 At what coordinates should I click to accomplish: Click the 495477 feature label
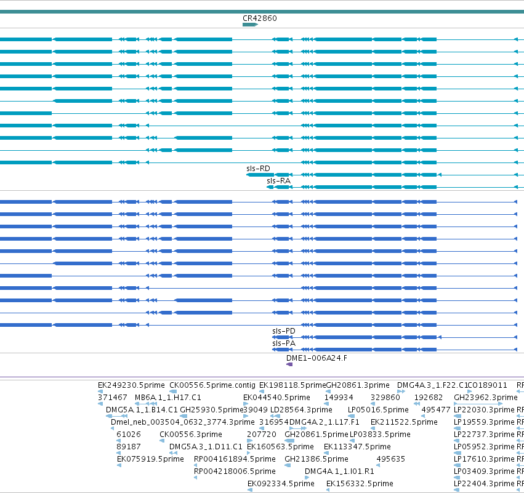pos(436,410)
